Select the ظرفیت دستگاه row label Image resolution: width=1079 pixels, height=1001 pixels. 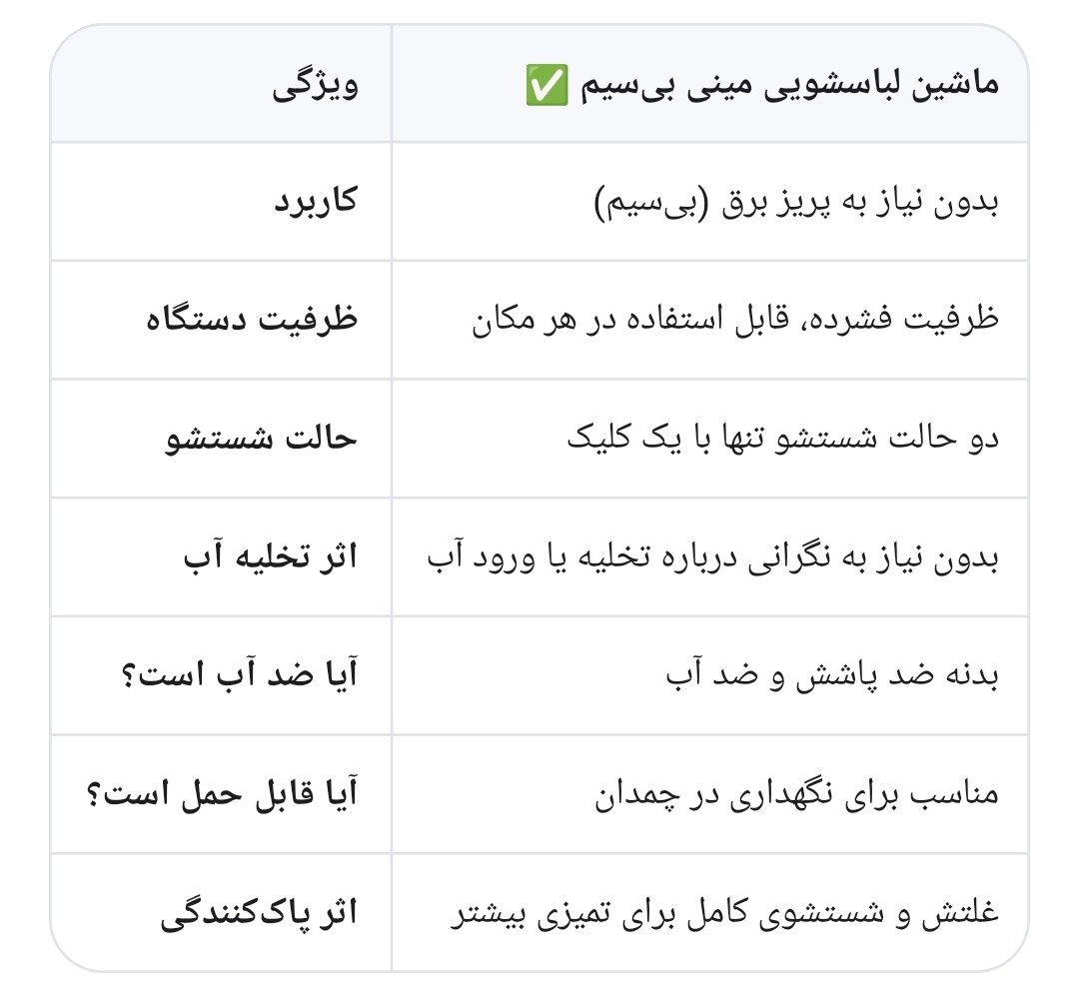coord(252,320)
